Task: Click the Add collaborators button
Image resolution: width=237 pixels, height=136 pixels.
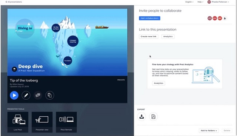Action: coord(150,18)
